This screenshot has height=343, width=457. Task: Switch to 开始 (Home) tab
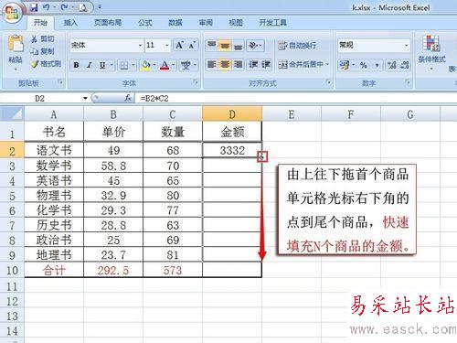[x=40, y=23]
